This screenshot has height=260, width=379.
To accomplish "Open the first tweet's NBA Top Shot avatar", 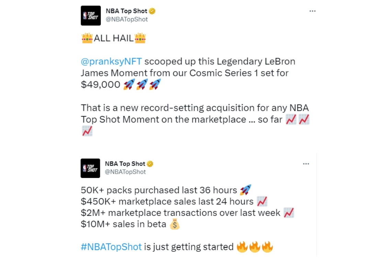I will pyautogui.click(x=91, y=16).
